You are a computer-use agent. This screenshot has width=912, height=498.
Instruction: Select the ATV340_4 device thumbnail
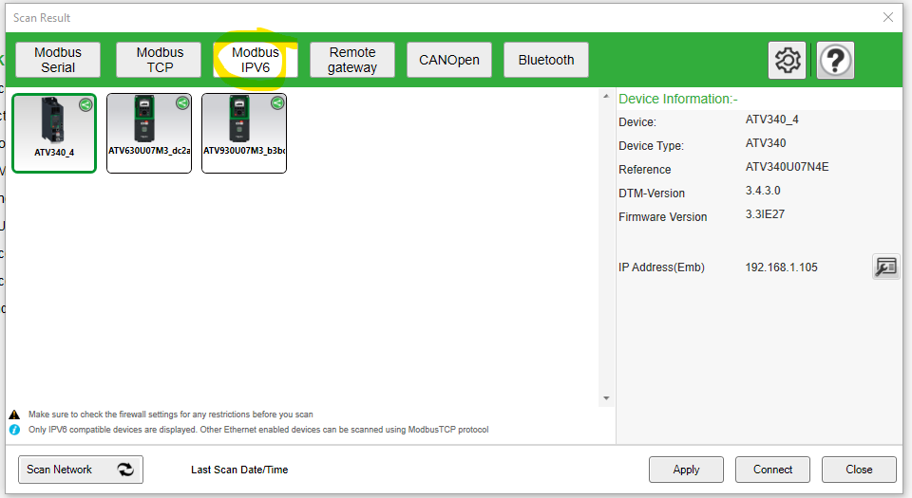(54, 133)
